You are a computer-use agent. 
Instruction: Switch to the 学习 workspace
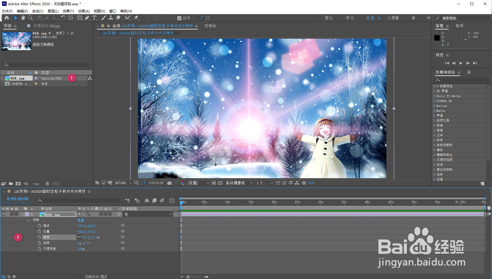coord(350,18)
